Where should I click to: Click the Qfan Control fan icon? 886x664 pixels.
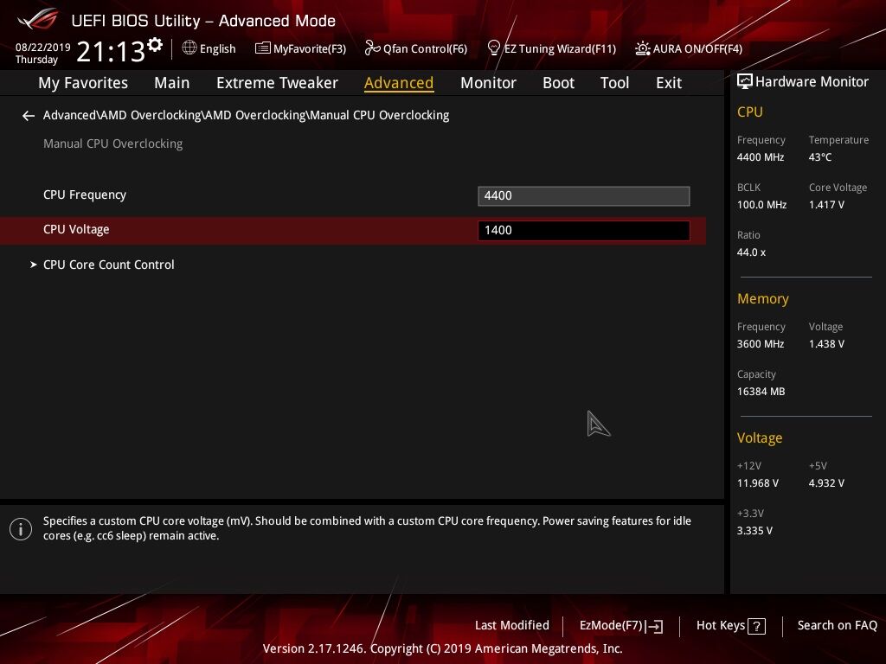(x=372, y=48)
